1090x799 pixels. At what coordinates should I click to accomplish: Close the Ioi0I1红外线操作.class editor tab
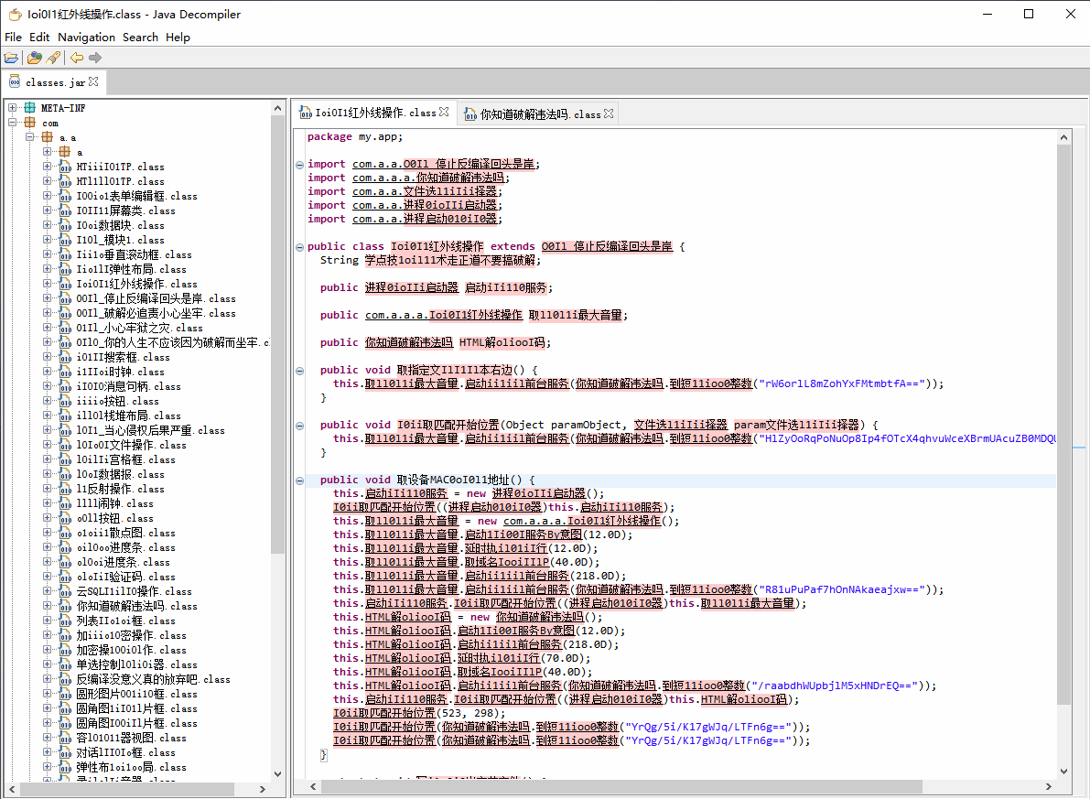click(444, 113)
